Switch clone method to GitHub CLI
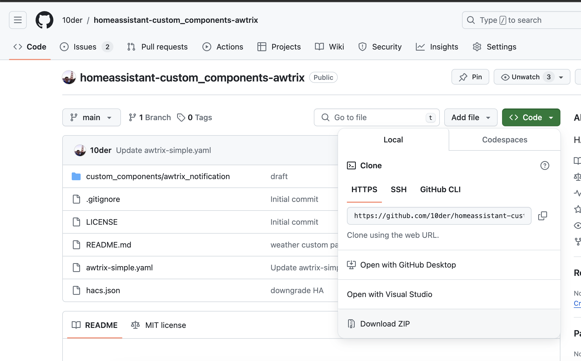Screen dimensions: 581x361 440,189
